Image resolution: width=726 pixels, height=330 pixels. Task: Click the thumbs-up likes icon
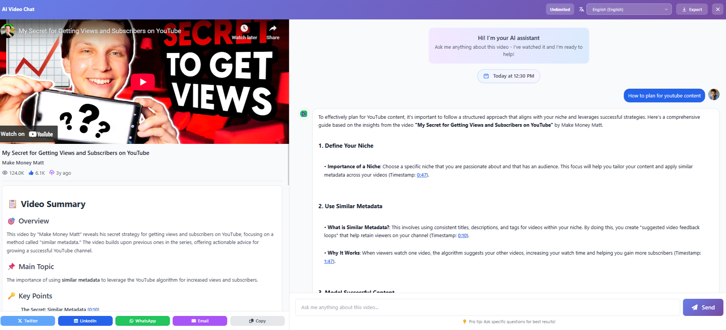pos(31,173)
